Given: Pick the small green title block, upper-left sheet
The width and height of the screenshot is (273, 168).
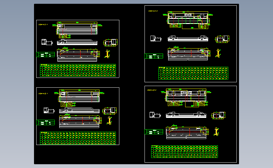Looking at the screenshot, I should point(45,55).
